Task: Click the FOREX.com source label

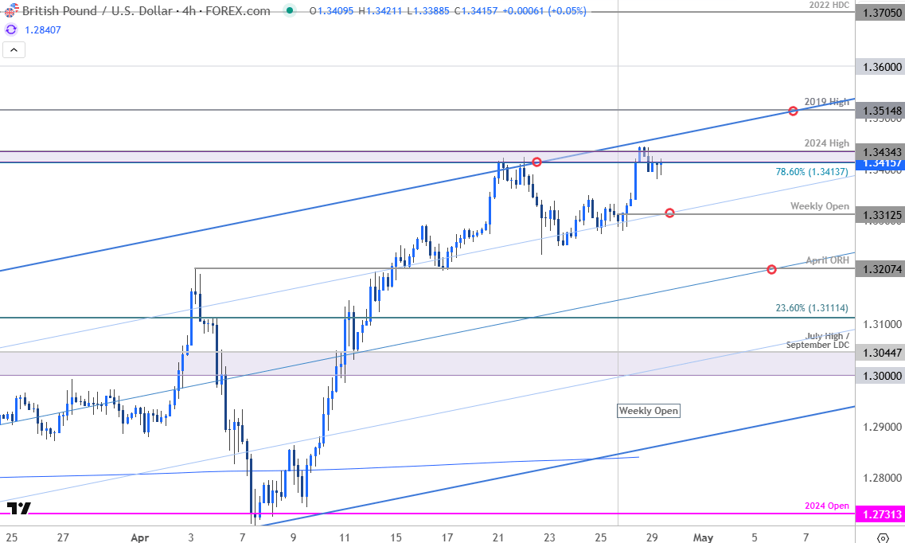Action: pyautogui.click(x=237, y=10)
